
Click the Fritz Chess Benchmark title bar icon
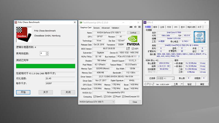(x=16, y=22)
